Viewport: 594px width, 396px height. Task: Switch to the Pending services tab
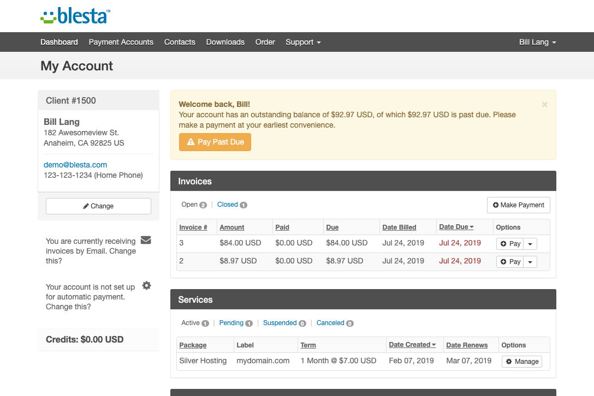coord(231,323)
